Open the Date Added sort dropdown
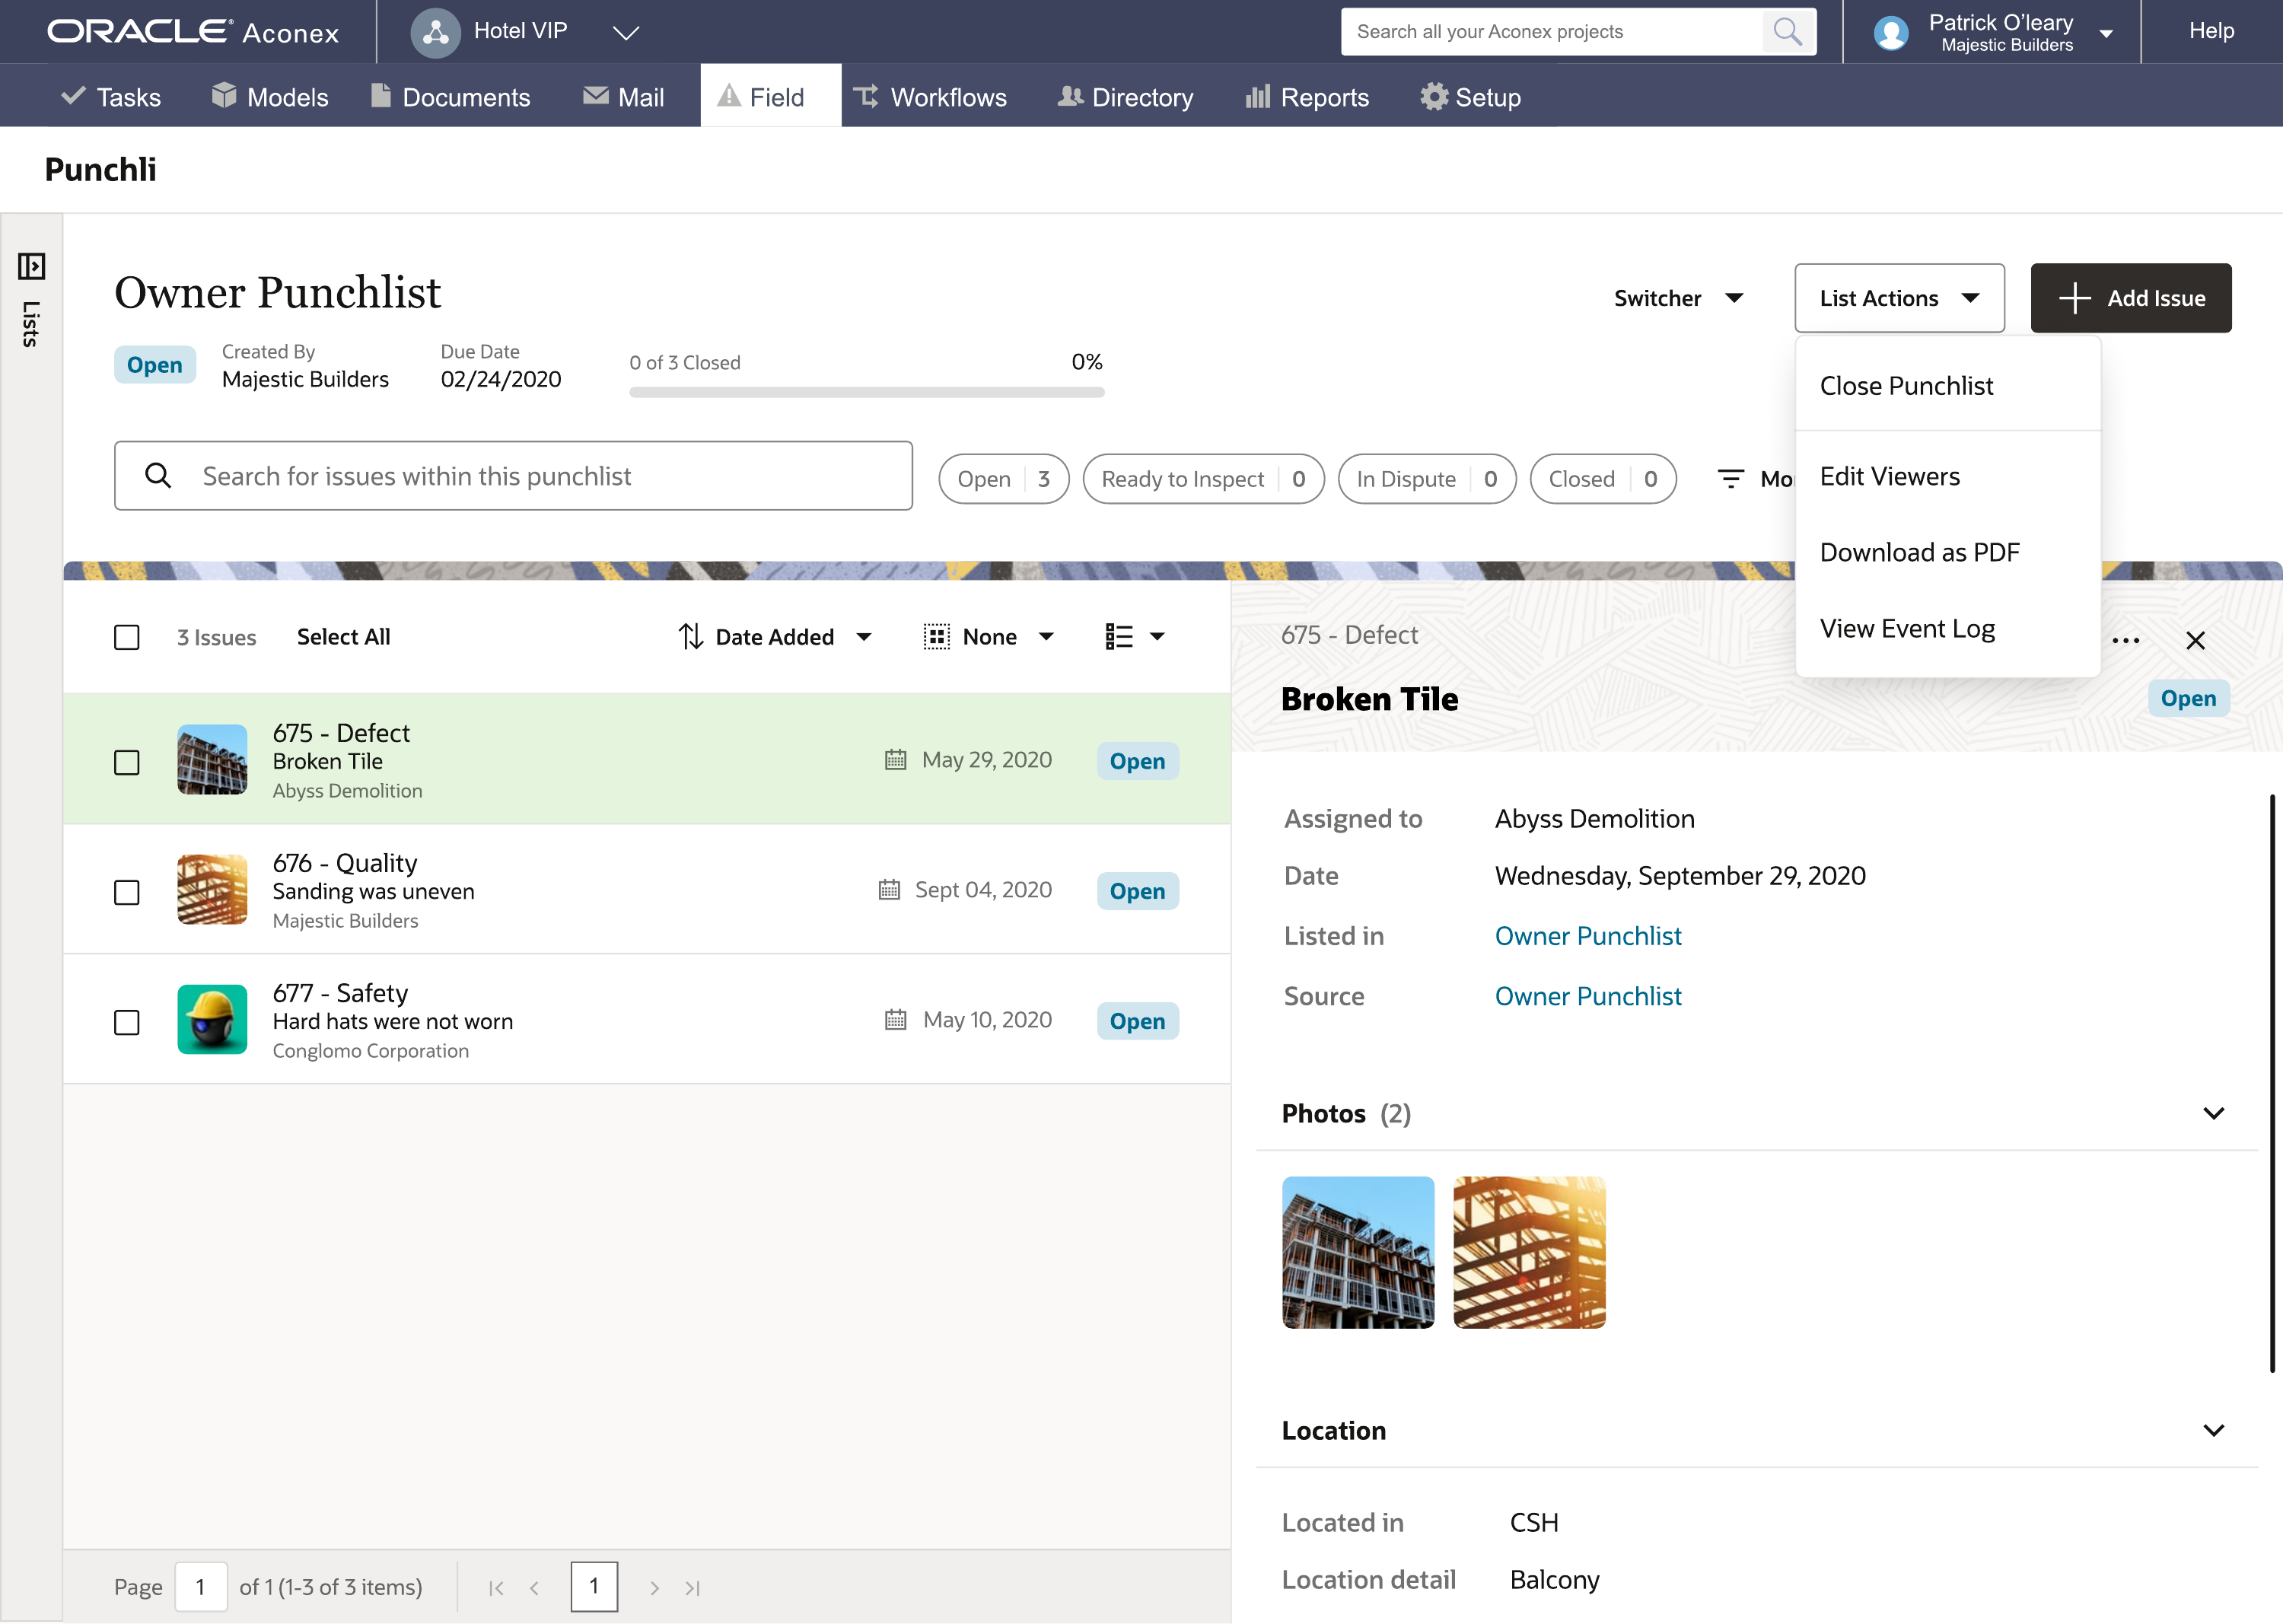 (x=864, y=637)
